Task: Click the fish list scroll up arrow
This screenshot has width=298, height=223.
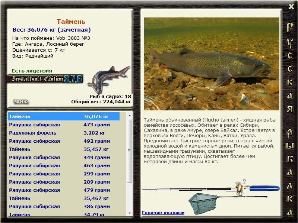Action: pos(130,115)
